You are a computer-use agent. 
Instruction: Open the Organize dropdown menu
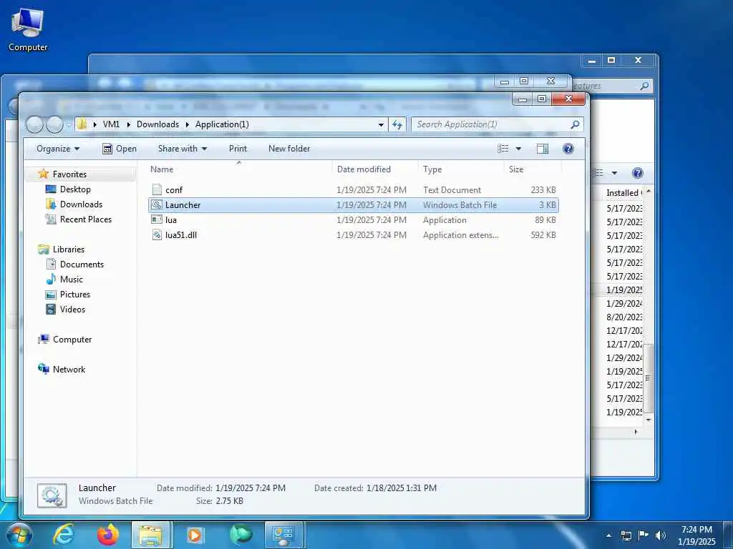(x=58, y=149)
